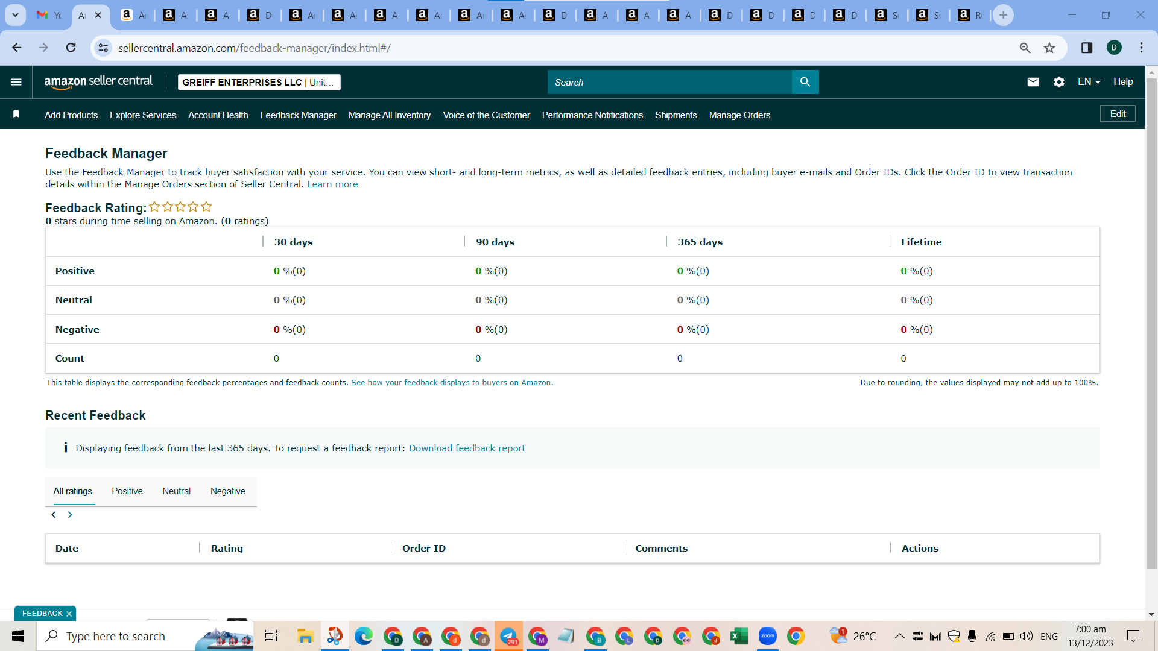Open Manage Orders menu item

(x=739, y=115)
